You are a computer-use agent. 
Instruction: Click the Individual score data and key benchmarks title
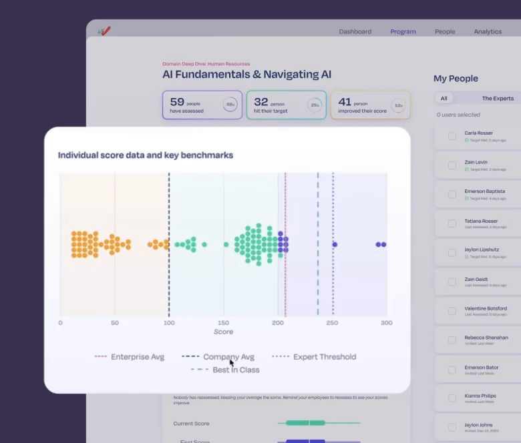146,155
